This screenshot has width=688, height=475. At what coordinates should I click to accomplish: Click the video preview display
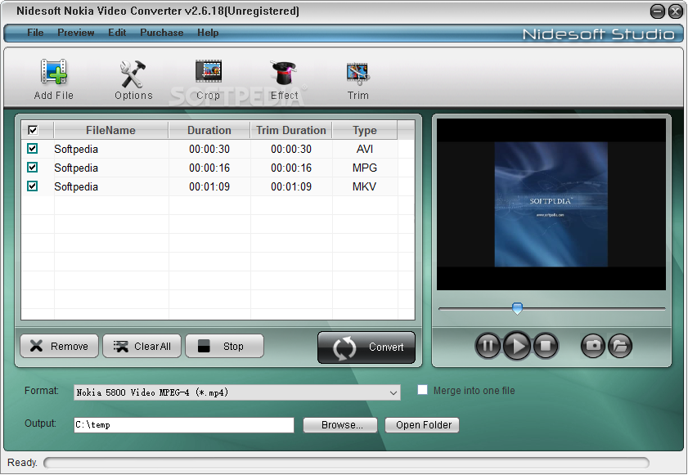(551, 204)
